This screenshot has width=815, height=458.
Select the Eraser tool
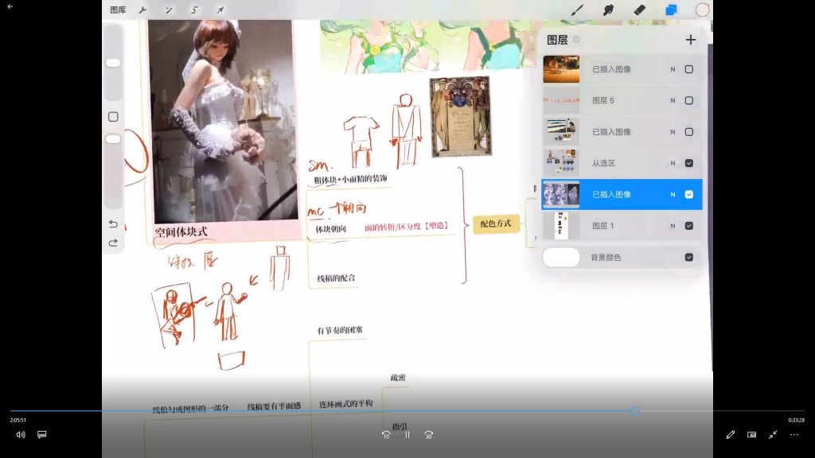(x=639, y=10)
